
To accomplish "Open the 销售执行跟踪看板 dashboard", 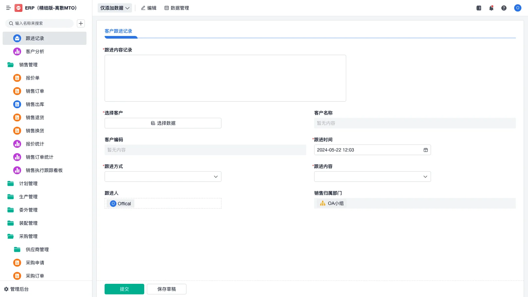I will [43, 170].
